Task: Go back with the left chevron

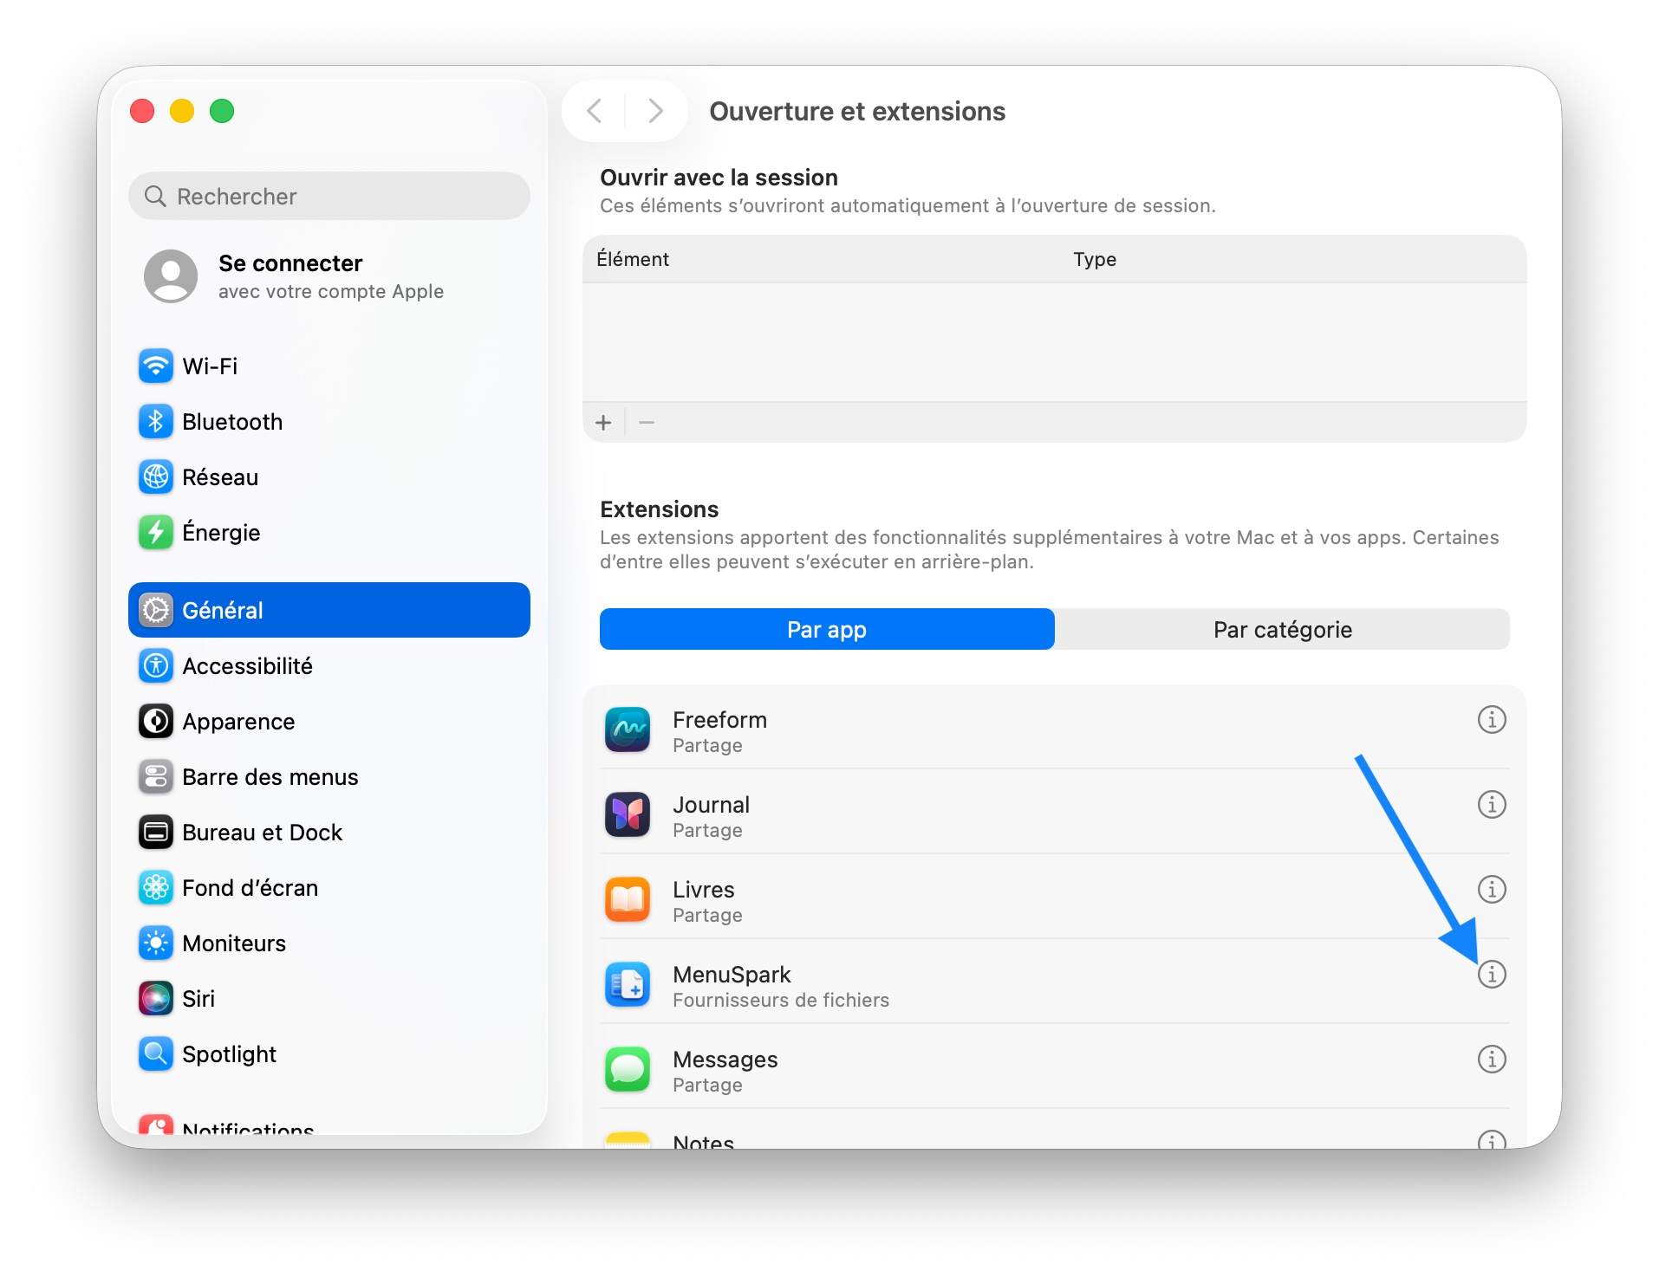Action: coord(595,111)
